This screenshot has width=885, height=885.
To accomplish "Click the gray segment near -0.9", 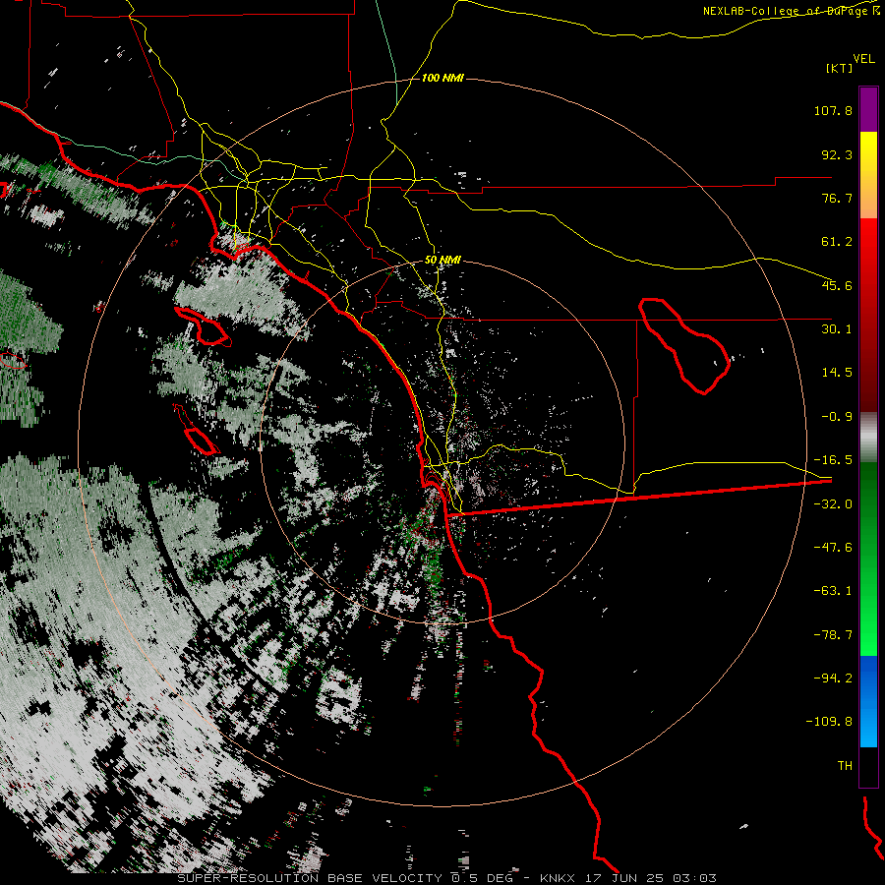I will pyautogui.click(x=868, y=438).
